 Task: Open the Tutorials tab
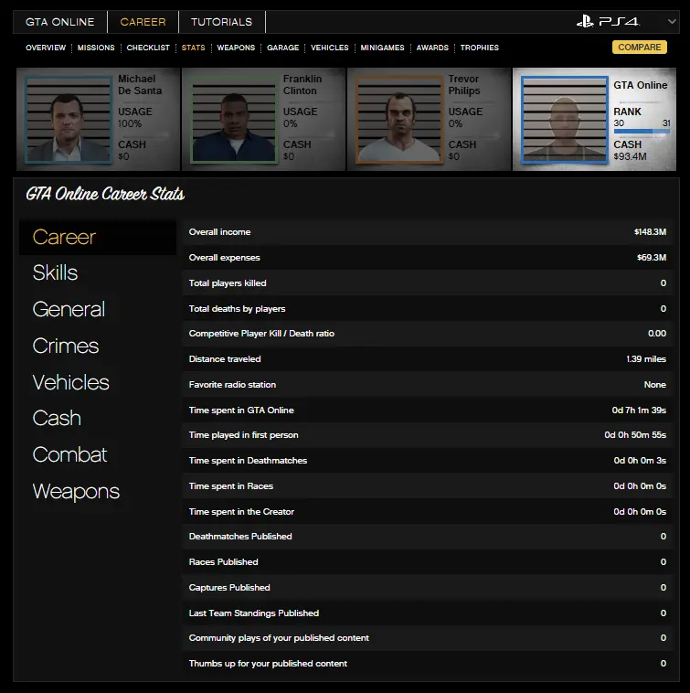[221, 22]
